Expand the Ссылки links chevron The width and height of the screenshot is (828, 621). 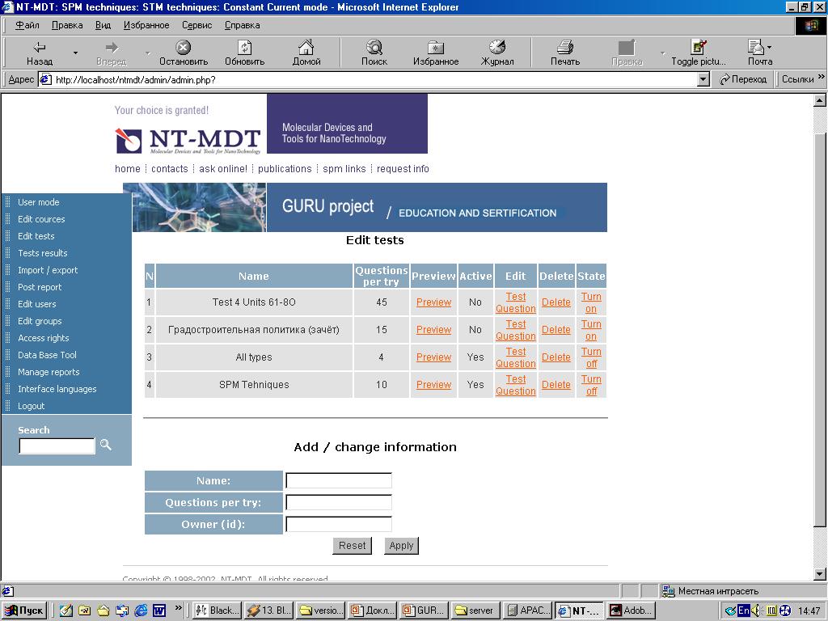[822, 77]
